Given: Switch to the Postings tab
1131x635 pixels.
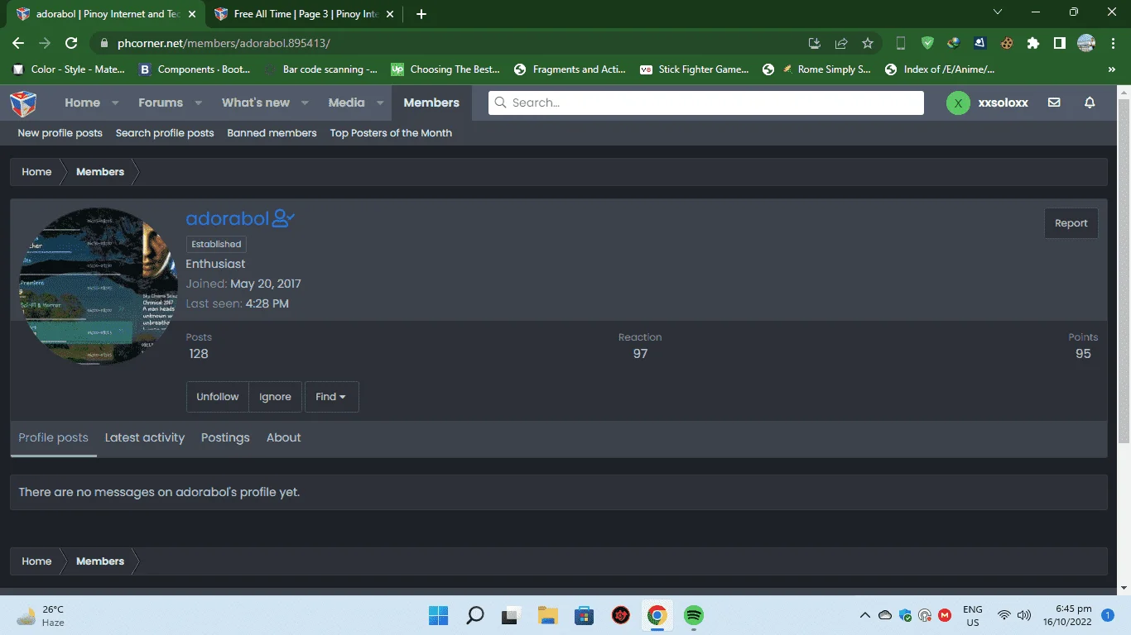Looking at the screenshot, I should tap(225, 437).
